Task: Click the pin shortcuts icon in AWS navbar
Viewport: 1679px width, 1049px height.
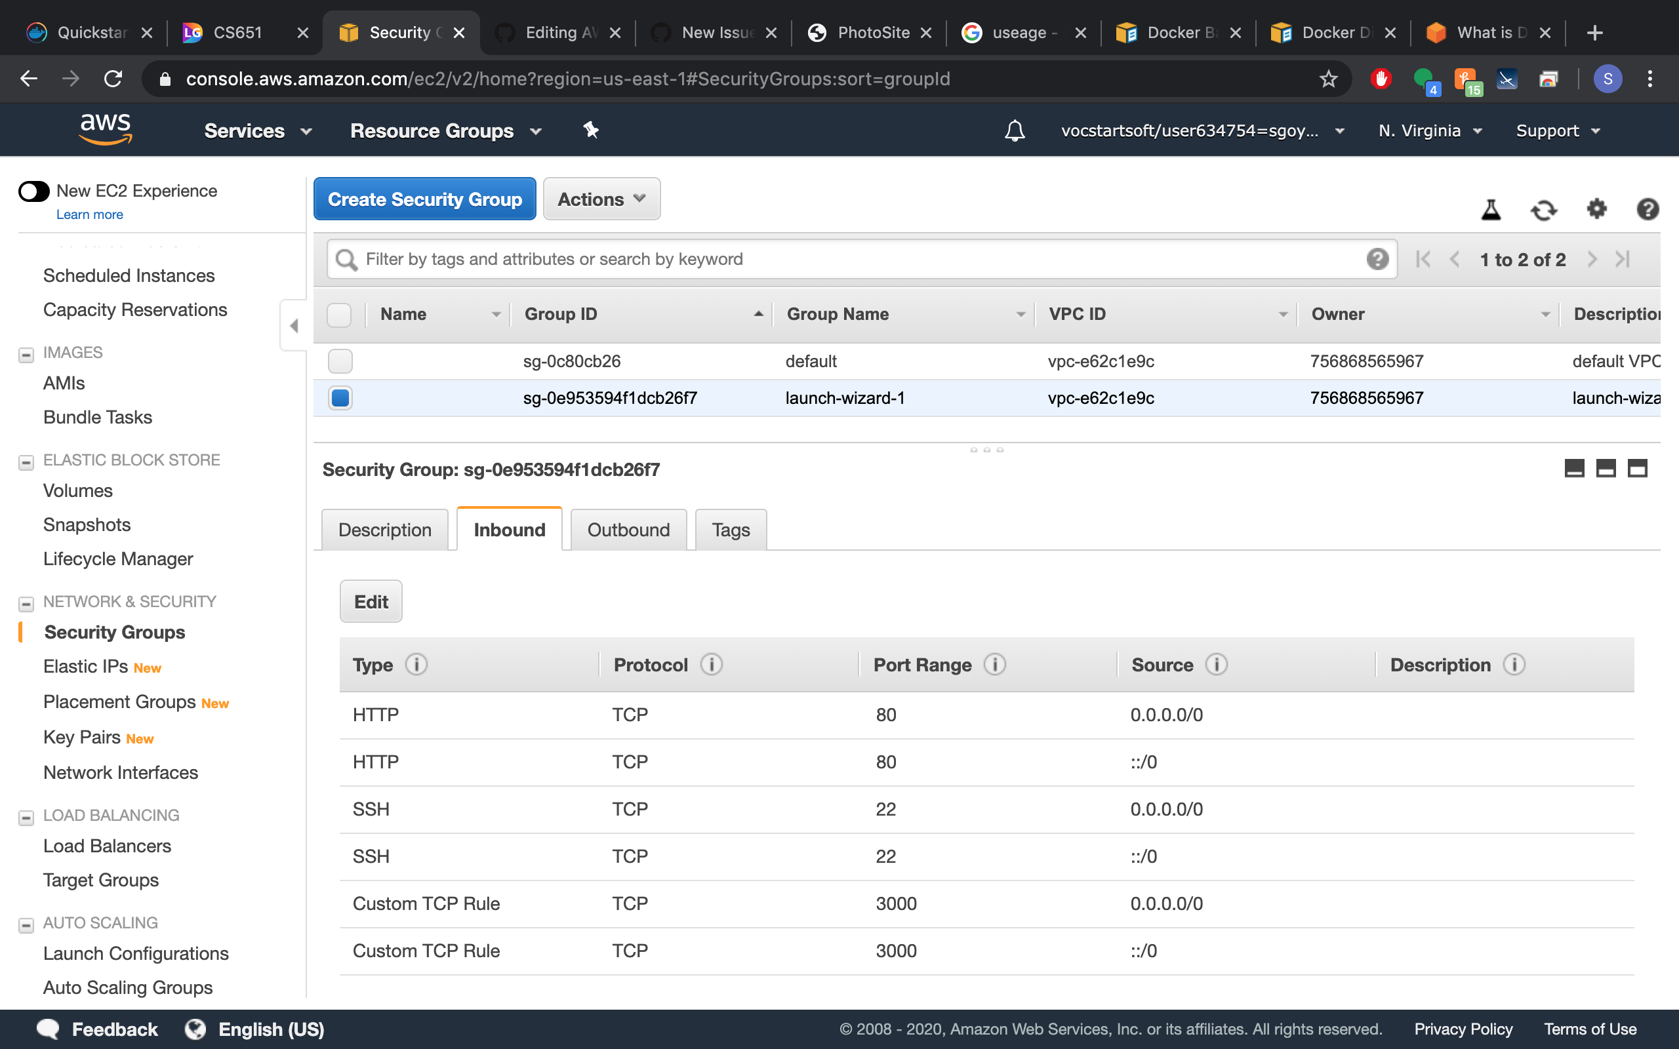Action: pyautogui.click(x=590, y=130)
